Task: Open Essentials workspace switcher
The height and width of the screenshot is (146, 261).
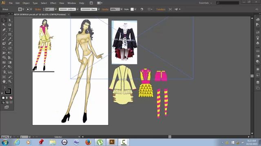Action: pyautogui.click(x=206, y=3)
